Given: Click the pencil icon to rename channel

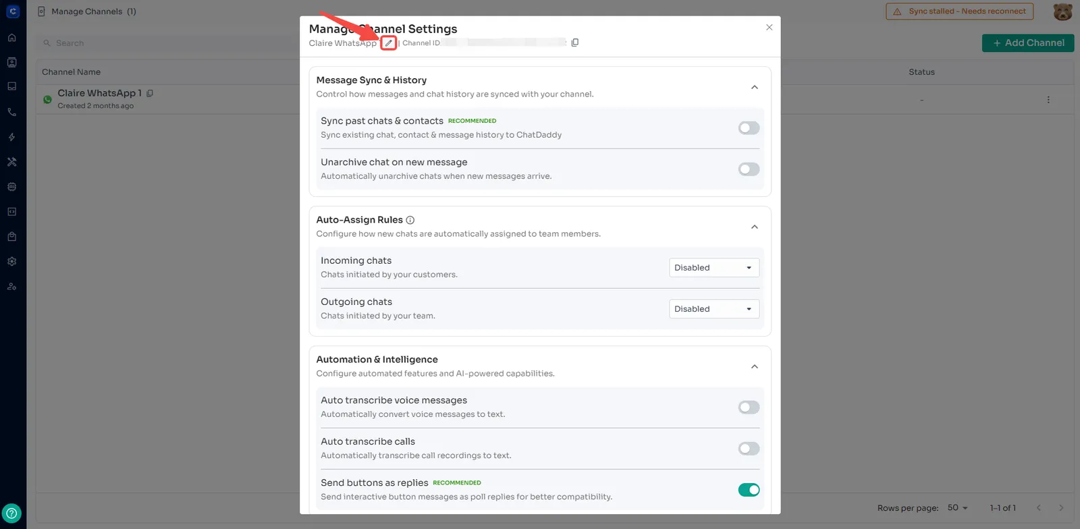Looking at the screenshot, I should pos(388,43).
